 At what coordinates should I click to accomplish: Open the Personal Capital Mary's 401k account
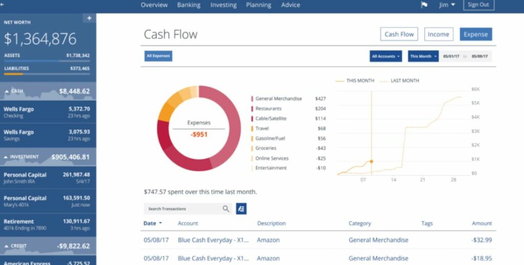48,201
